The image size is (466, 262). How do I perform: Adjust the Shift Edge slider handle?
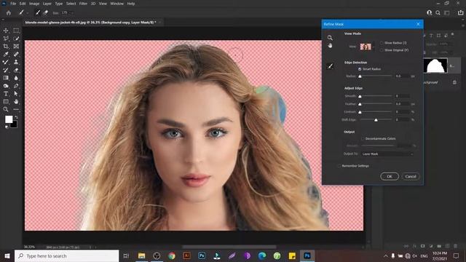point(376,119)
